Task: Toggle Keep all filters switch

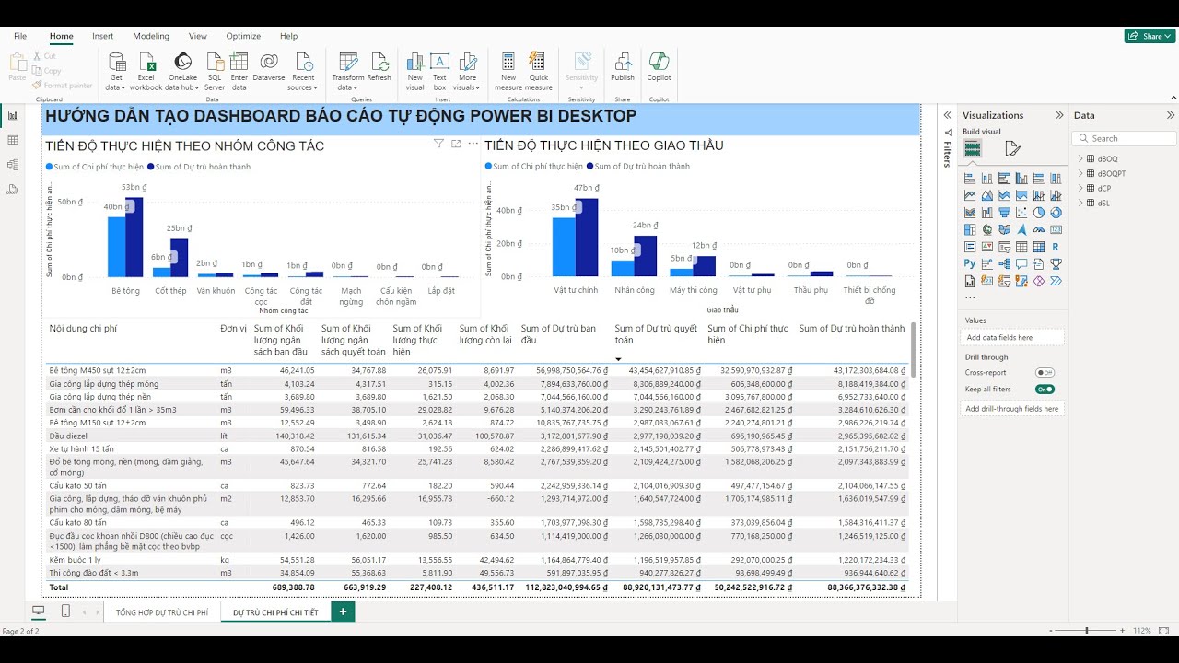Action: [x=1045, y=390]
